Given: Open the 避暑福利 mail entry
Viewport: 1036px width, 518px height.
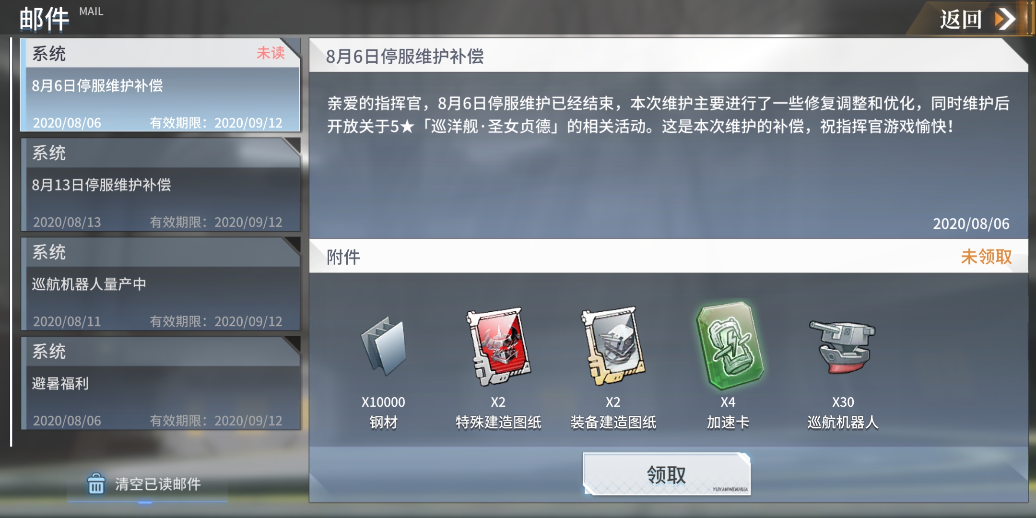Looking at the screenshot, I should tap(161, 384).
